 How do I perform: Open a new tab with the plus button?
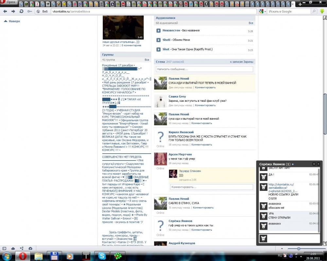coord(300,4)
